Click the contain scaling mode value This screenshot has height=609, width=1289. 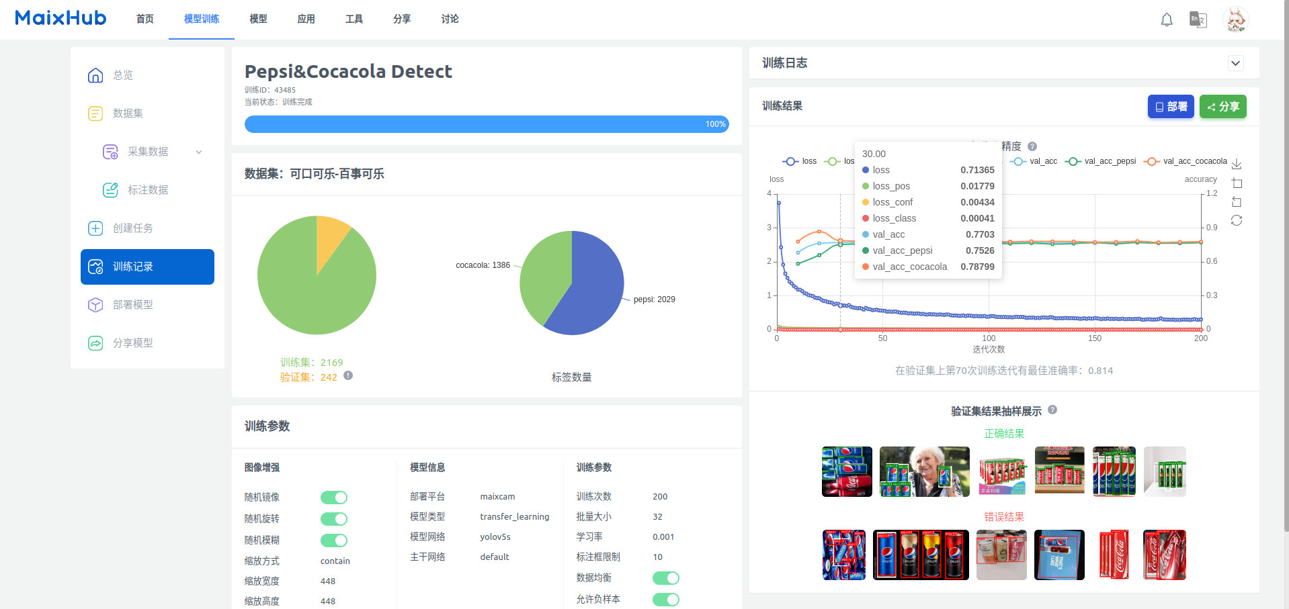335,561
